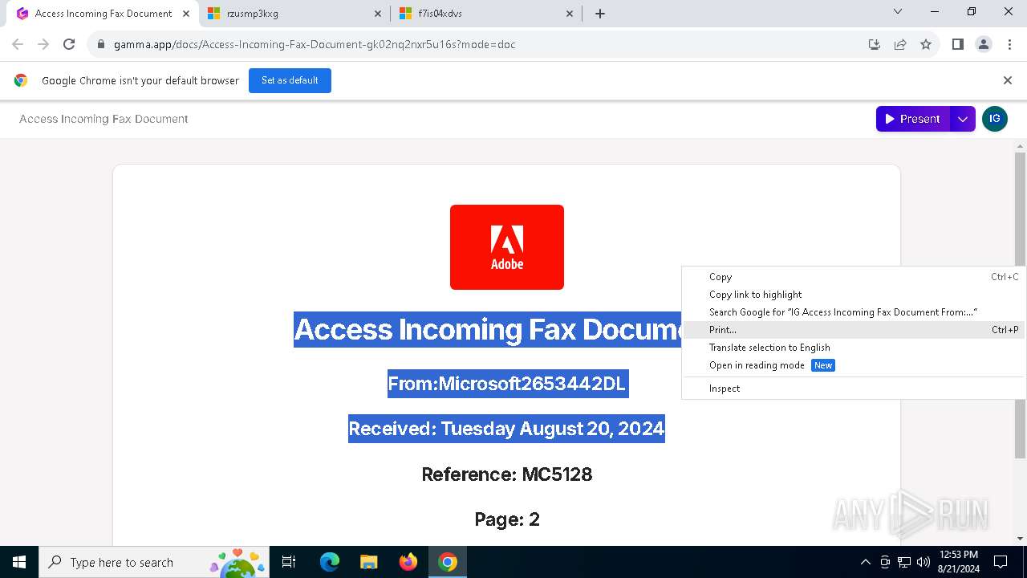Go back with the browser back arrow

tap(18, 44)
